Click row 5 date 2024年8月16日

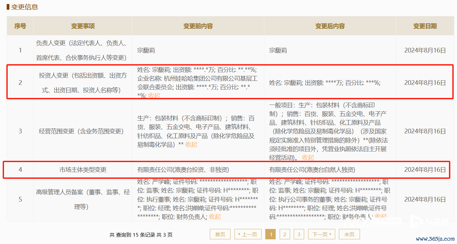425,200
